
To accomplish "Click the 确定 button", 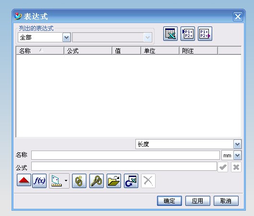I will click(169, 201).
